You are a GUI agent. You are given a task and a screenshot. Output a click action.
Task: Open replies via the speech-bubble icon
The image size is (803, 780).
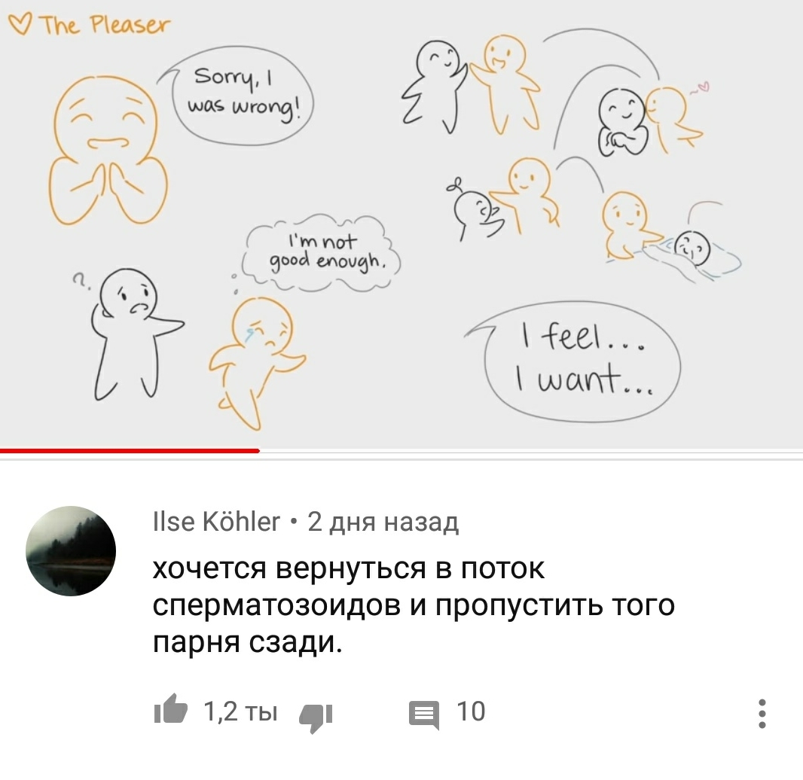pyautogui.click(x=424, y=714)
